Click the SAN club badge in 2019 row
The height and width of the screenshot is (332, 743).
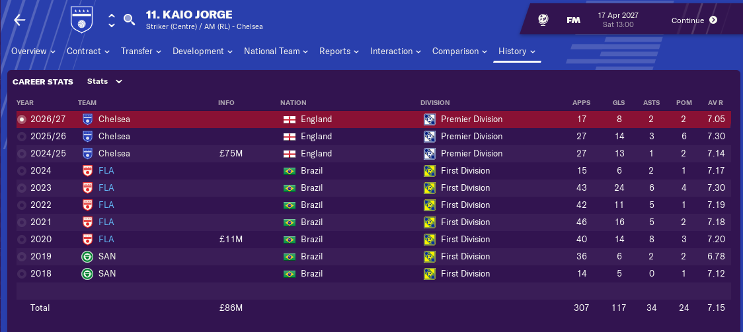click(x=87, y=257)
